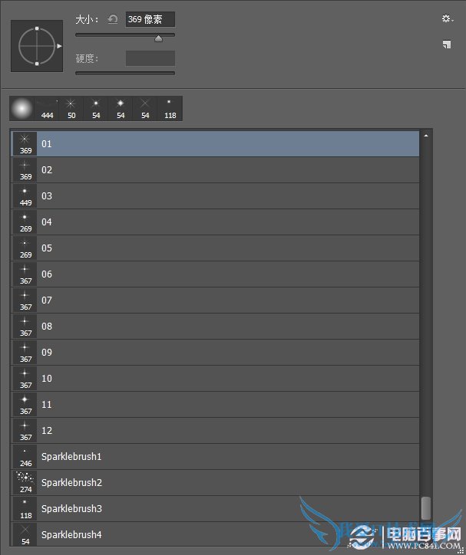Click the brush size slider handle
Viewport: 466px width, 555px height.
[x=158, y=38]
